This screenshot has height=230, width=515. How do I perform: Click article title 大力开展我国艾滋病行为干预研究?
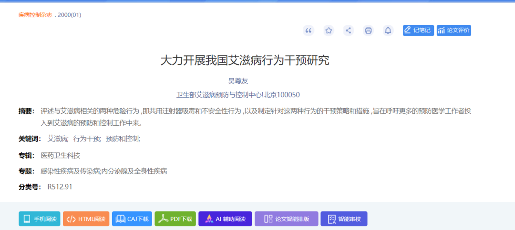tap(245, 60)
